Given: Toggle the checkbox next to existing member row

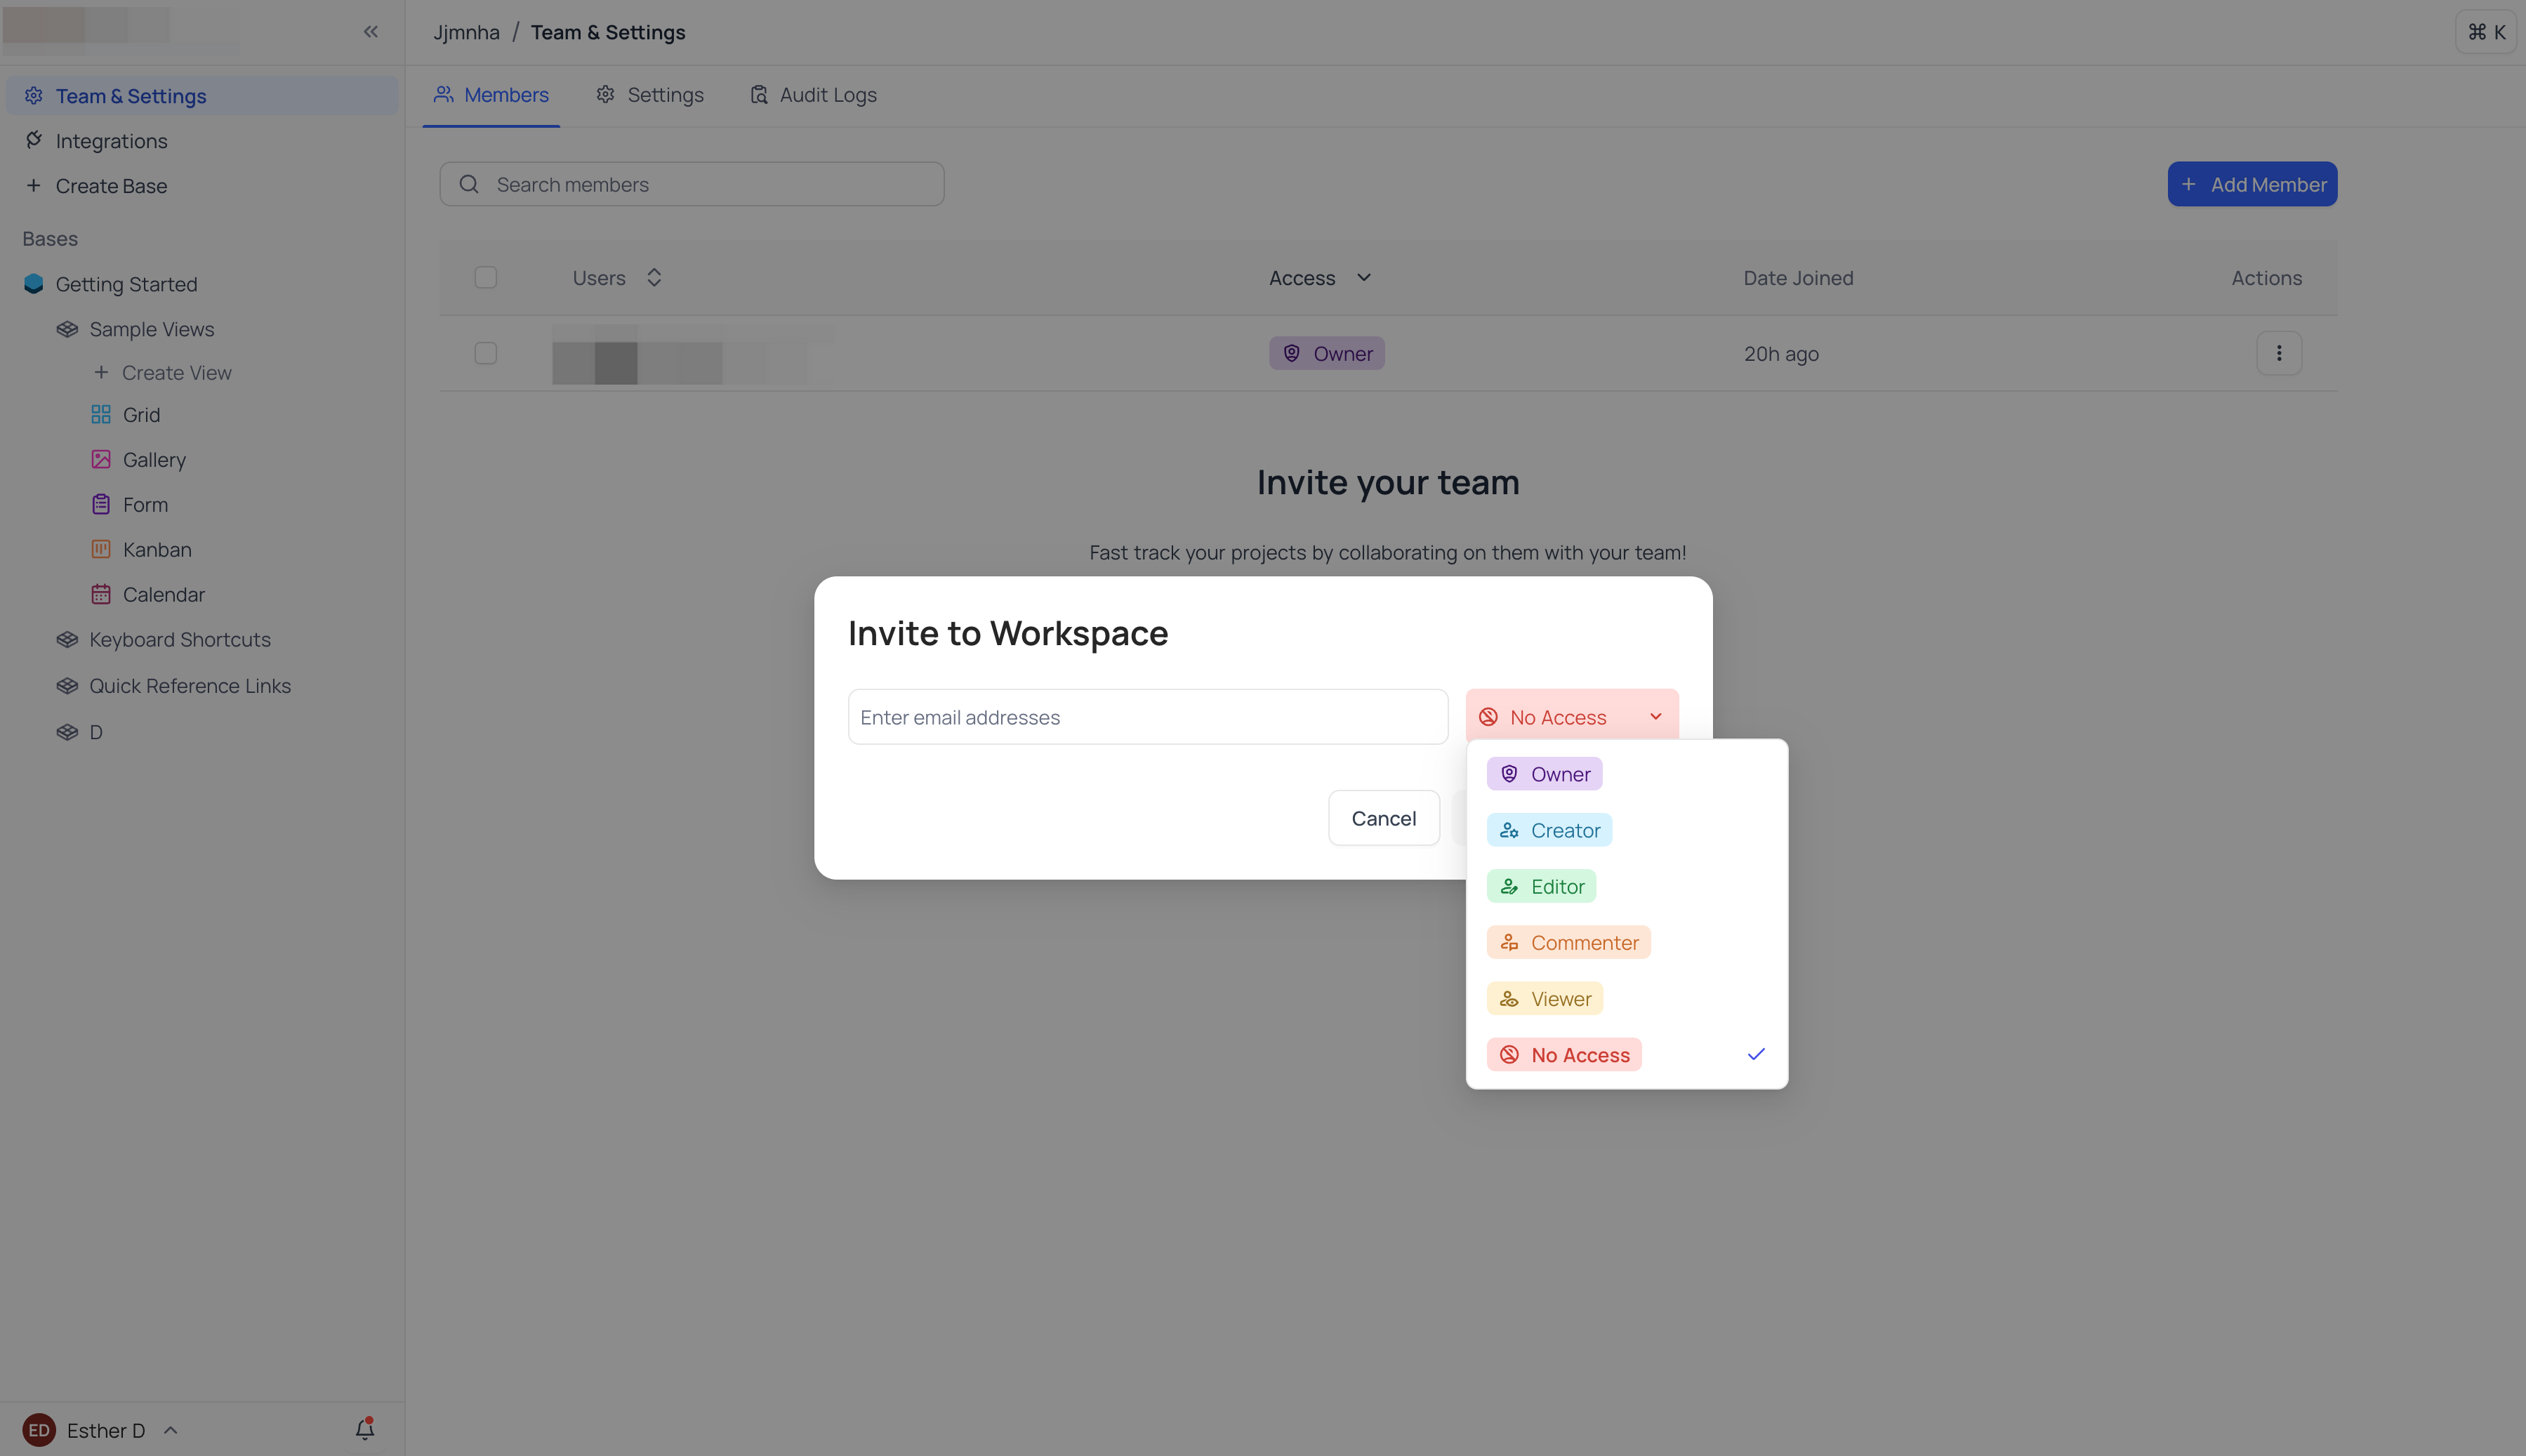Looking at the screenshot, I should click(486, 352).
